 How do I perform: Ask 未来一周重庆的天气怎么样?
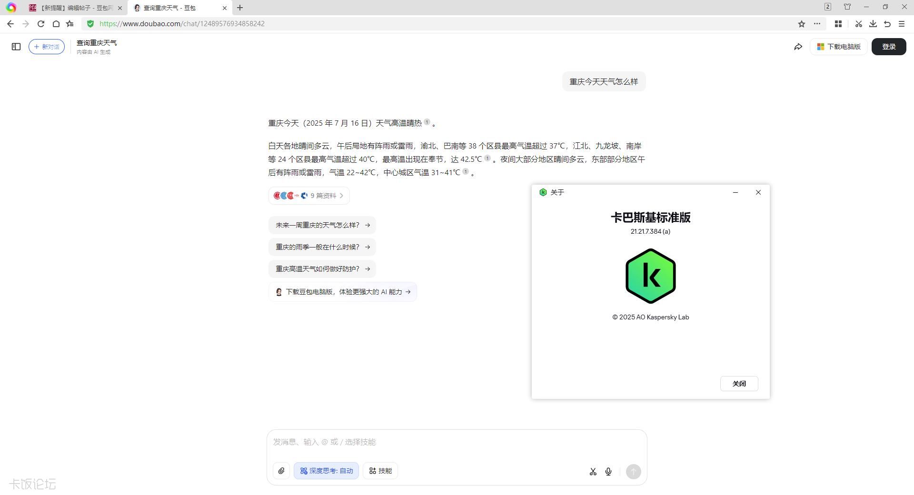322,225
